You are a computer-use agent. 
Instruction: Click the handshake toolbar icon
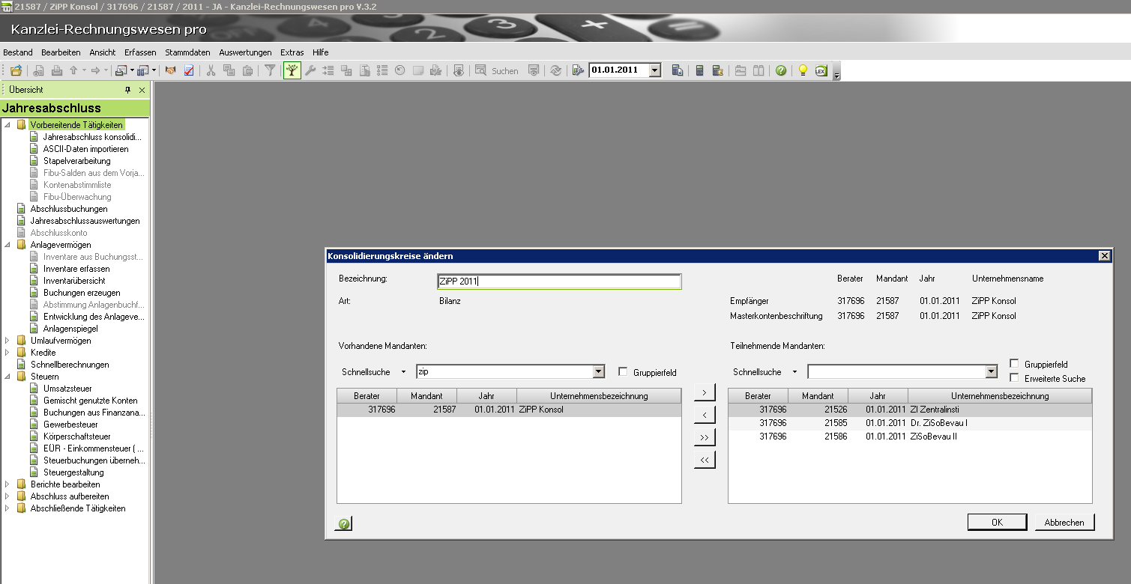point(171,70)
